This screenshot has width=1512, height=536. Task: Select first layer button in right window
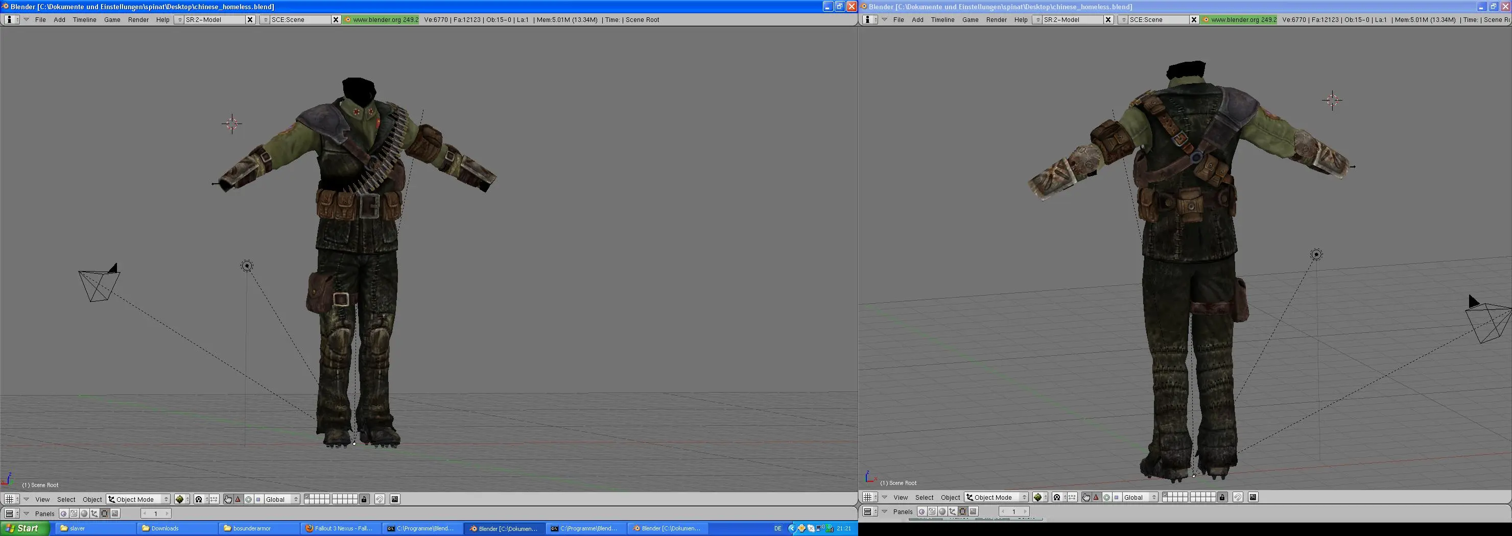coord(1165,494)
